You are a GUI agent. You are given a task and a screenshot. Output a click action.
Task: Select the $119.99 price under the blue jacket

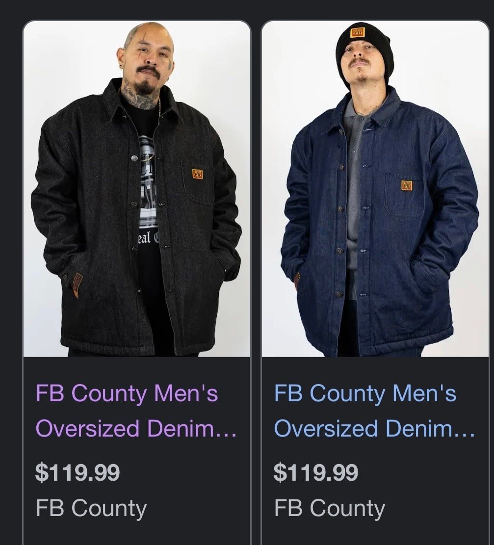(x=315, y=472)
